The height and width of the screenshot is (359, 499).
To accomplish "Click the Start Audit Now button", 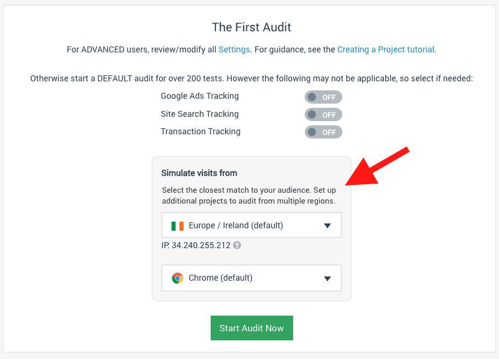I will [252, 328].
